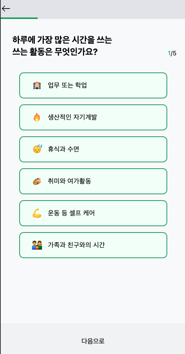Click the school building emoji icon

coord(37,85)
